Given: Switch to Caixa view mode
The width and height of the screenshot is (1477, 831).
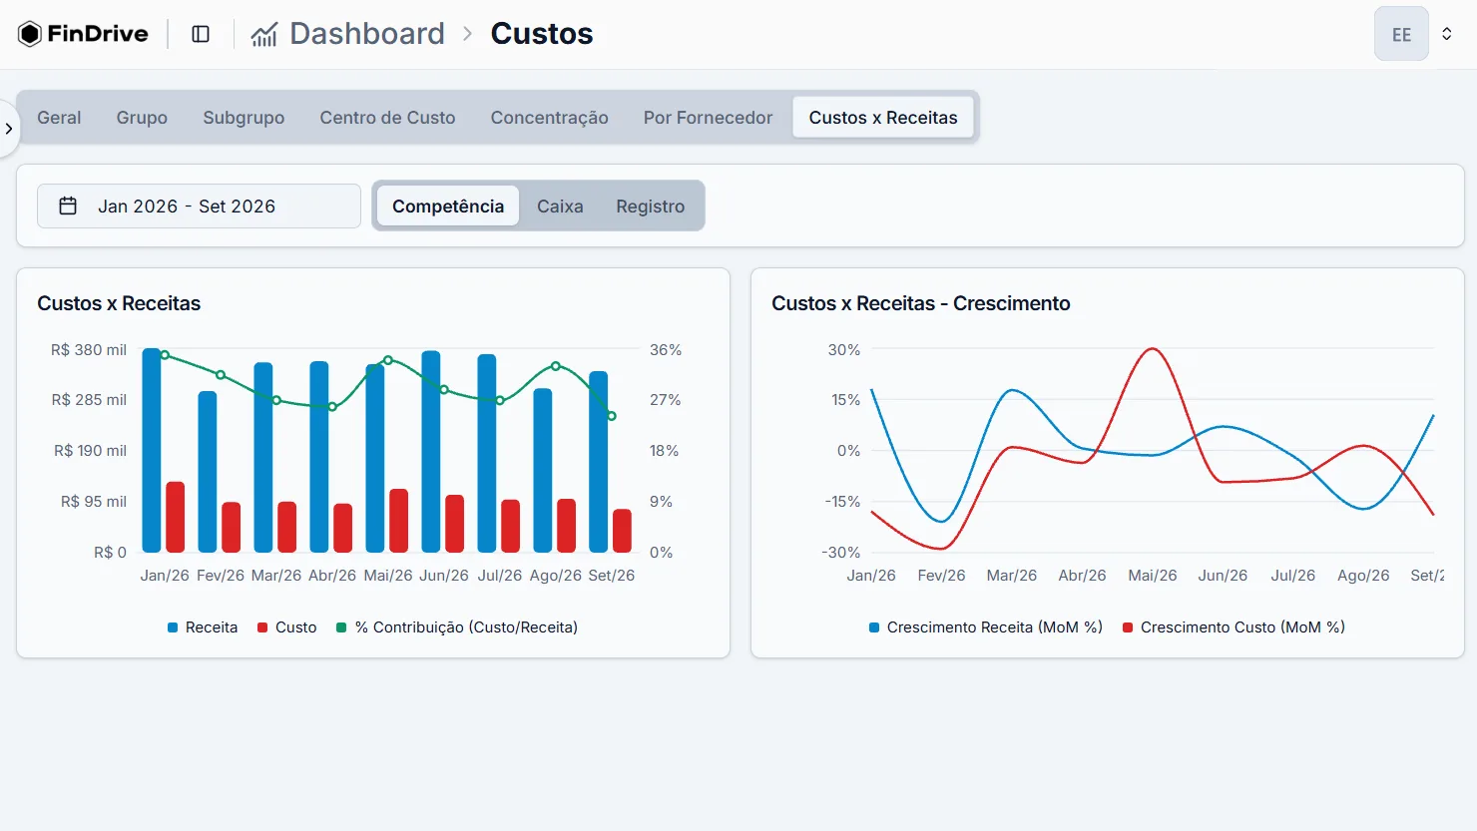Looking at the screenshot, I should [560, 207].
